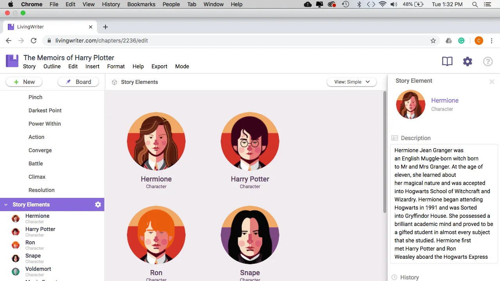Open Snape character card portrait
500x281 pixels.
250,235
